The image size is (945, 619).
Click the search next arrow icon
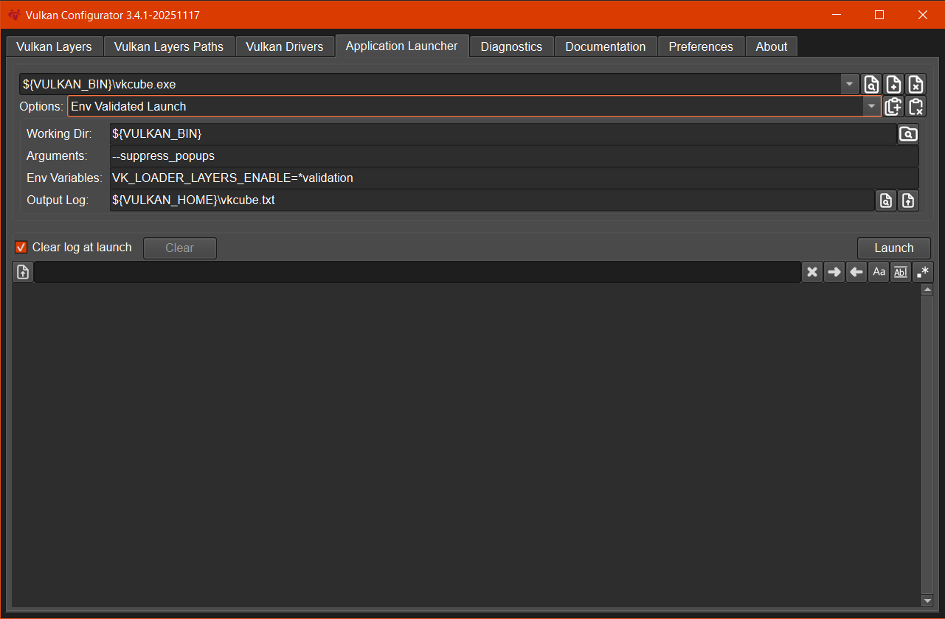(834, 272)
